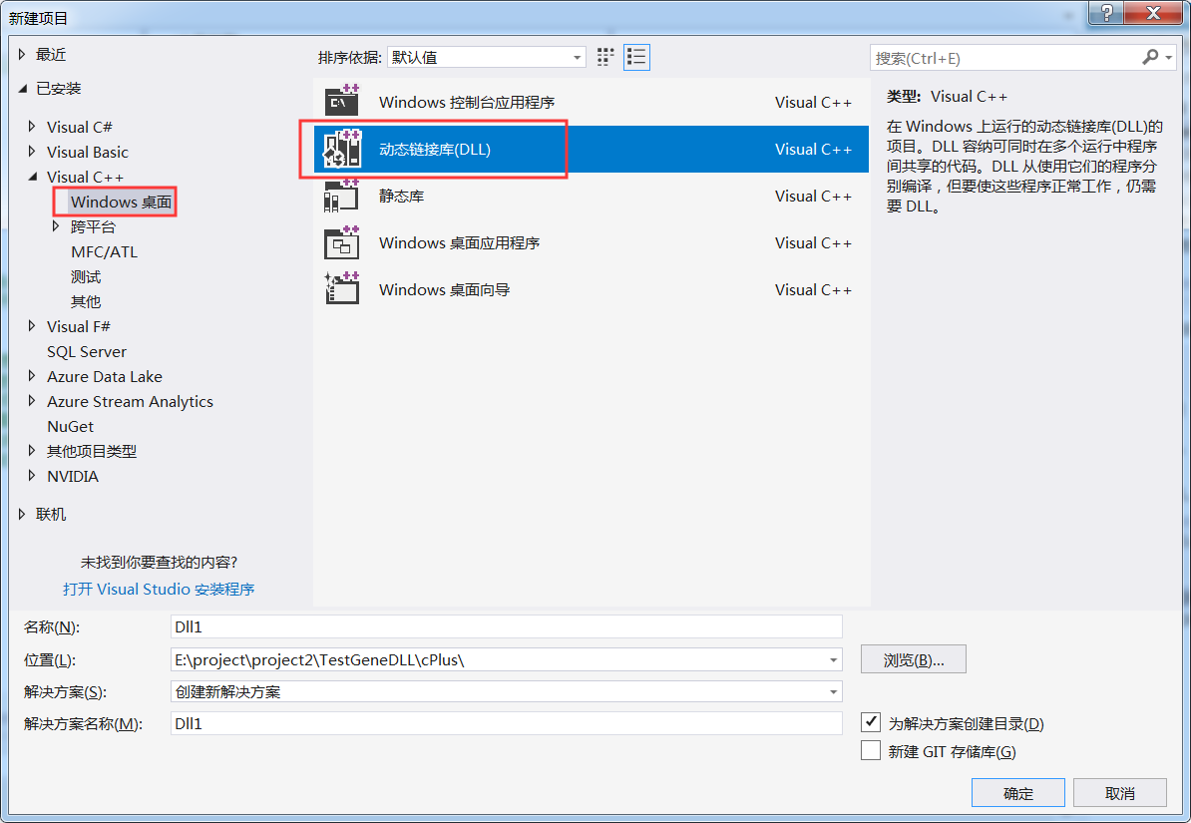
Task: Click the 浏览(B)... button
Action: tap(913, 659)
